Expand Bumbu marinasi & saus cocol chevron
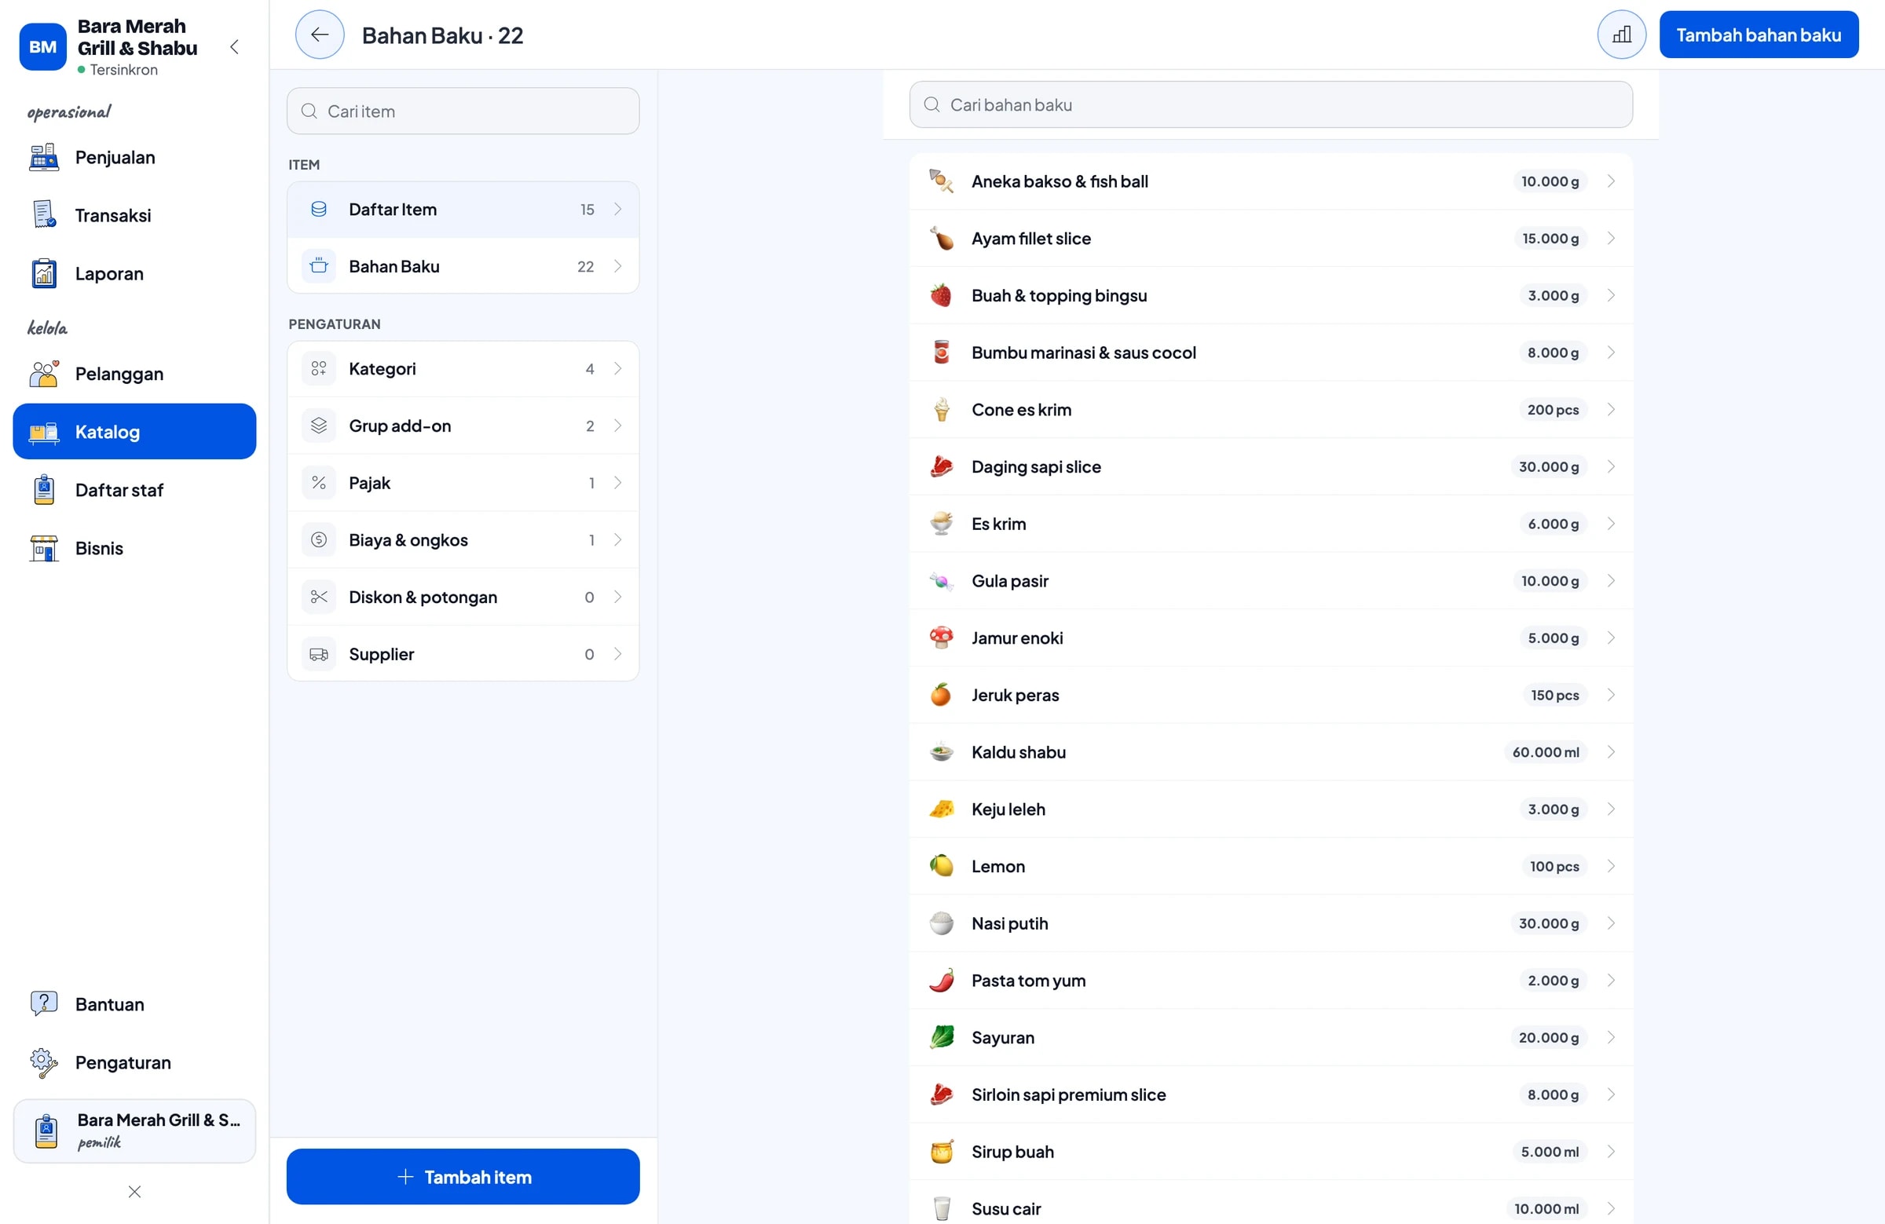The image size is (1885, 1224). (1610, 353)
